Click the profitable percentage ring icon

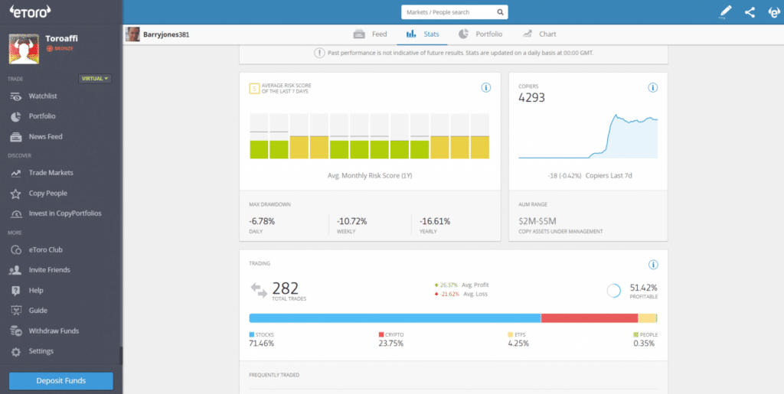(x=613, y=291)
